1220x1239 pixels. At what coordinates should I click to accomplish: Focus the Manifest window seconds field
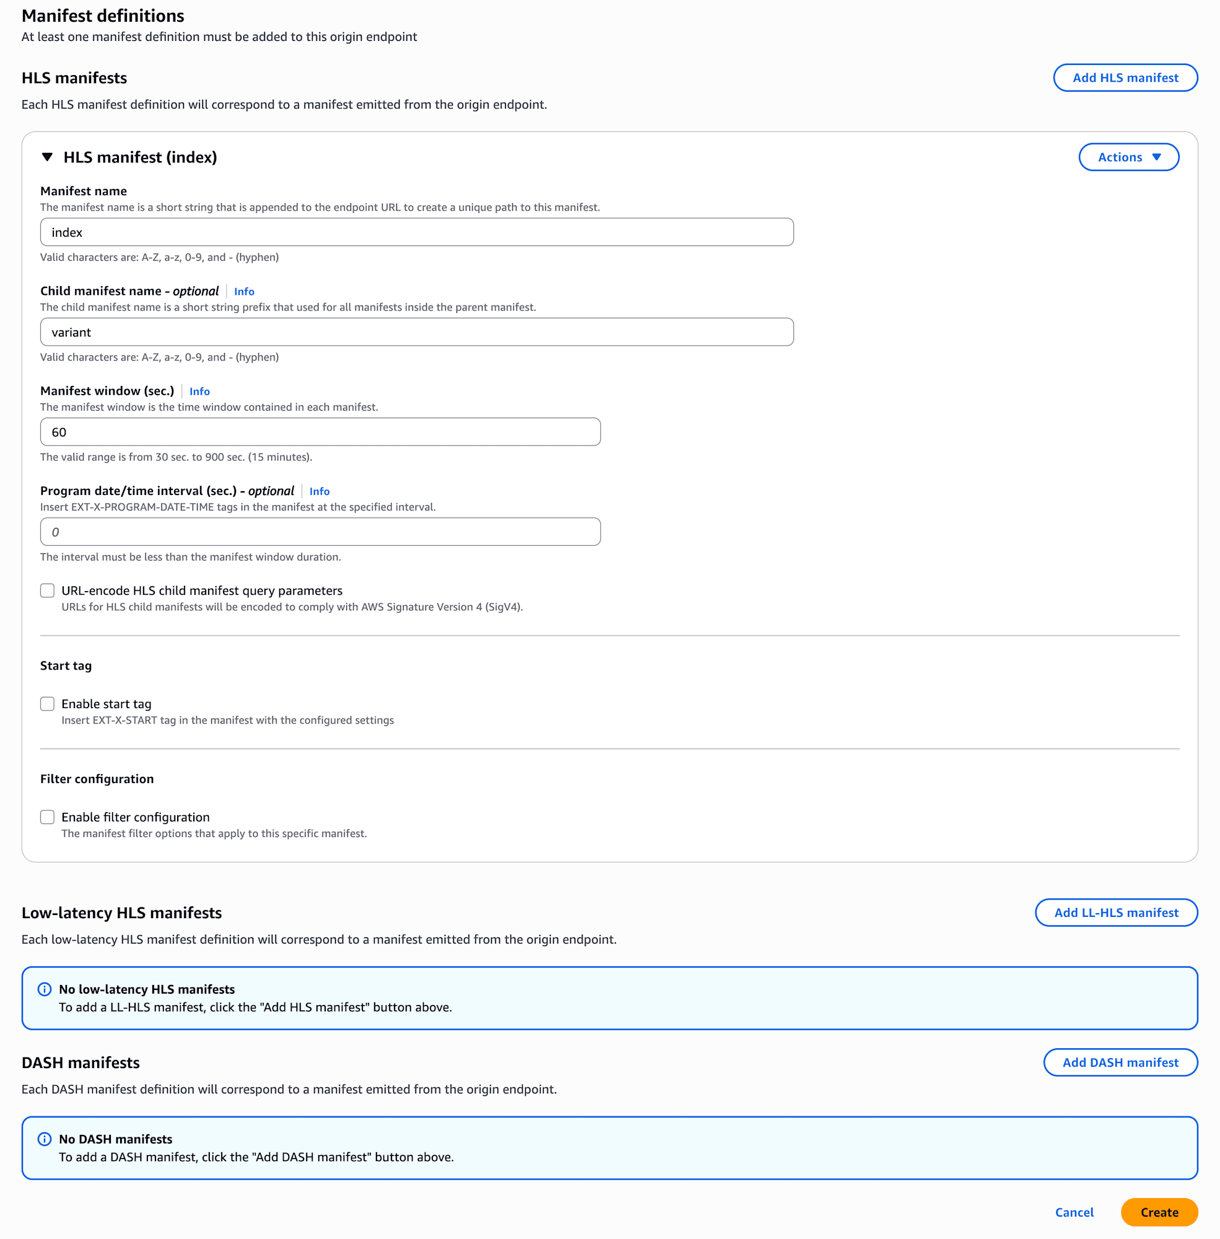tap(320, 432)
